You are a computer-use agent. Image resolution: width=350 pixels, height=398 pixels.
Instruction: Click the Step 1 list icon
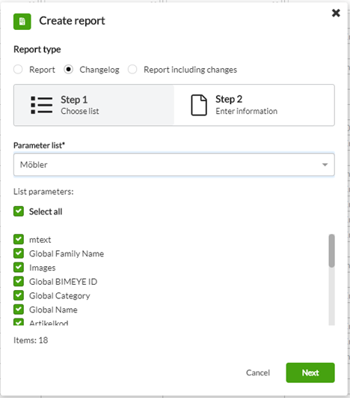coord(42,105)
